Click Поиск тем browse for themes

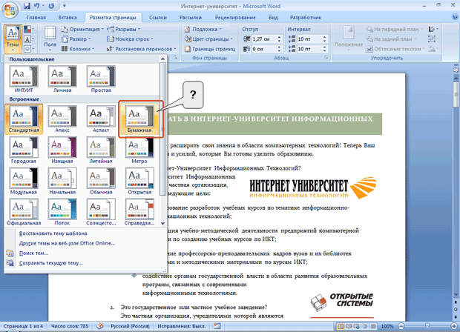click(x=33, y=253)
